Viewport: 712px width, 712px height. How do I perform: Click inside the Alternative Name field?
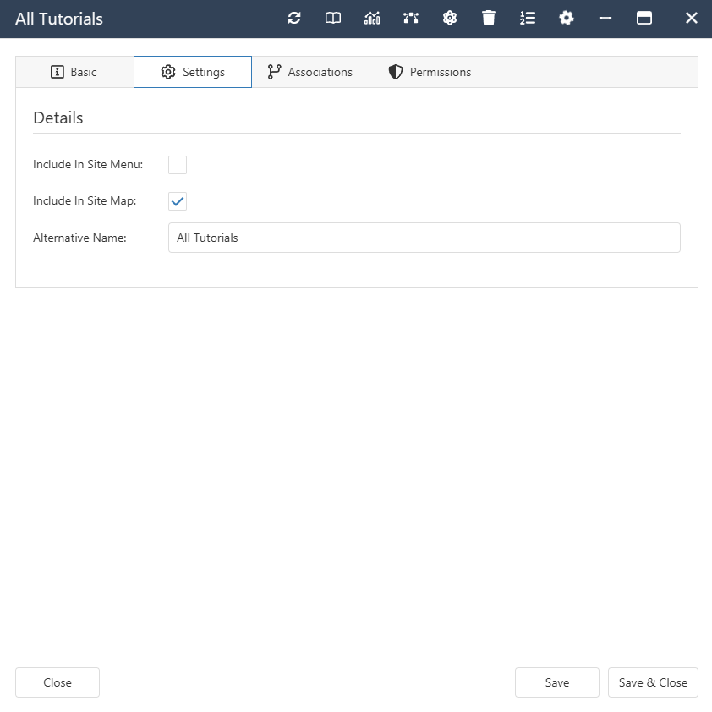coord(423,238)
